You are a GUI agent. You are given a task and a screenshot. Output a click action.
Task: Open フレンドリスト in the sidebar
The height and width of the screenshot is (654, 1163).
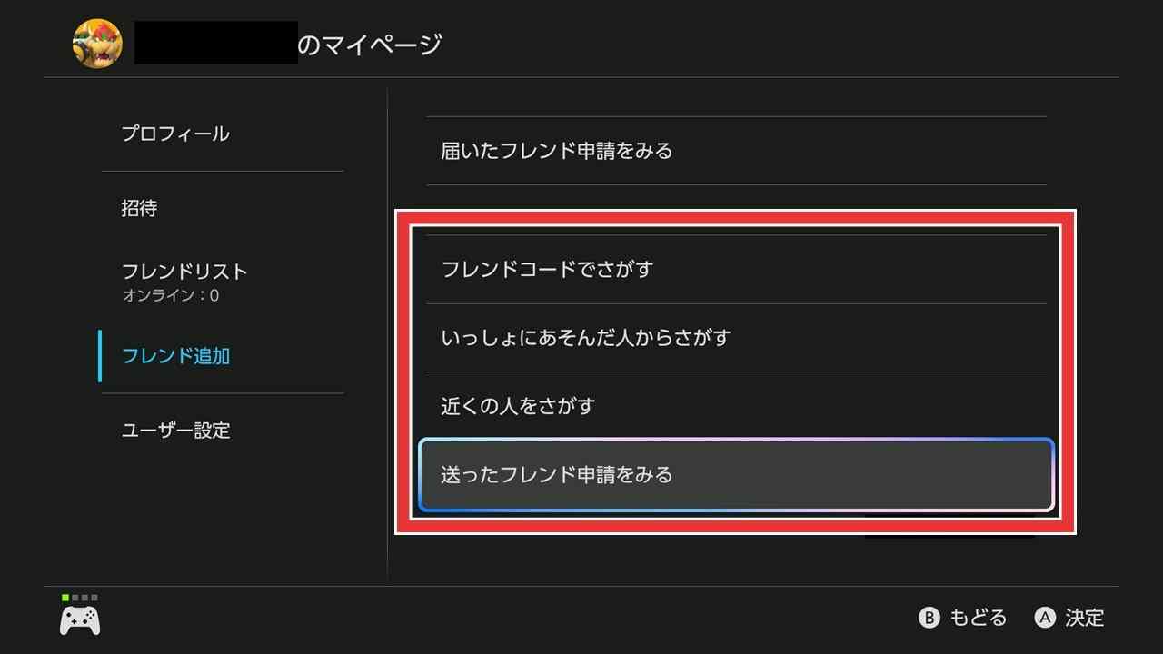point(184,272)
